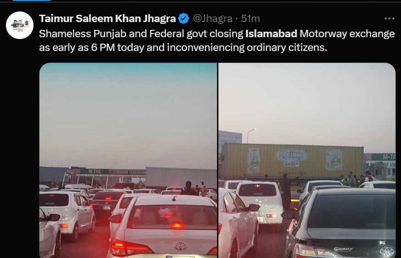The height and width of the screenshot is (258, 401).
Task: Open the Taimur Saleem Khan Jhagra display name
Action: [x=107, y=19]
